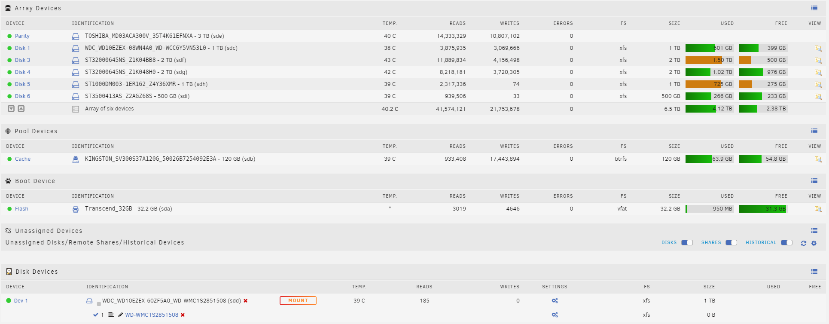Screen dimensions: 829x324
Task: Click the ST3500413AS_Z2AGZ68S identification text
Action: [137, 96]
